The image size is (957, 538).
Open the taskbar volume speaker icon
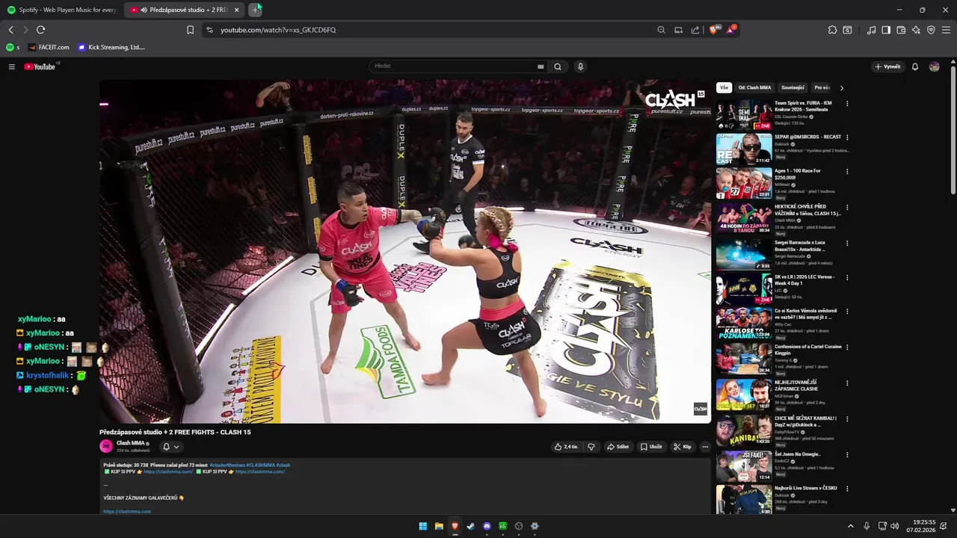(x=895, y=526)
